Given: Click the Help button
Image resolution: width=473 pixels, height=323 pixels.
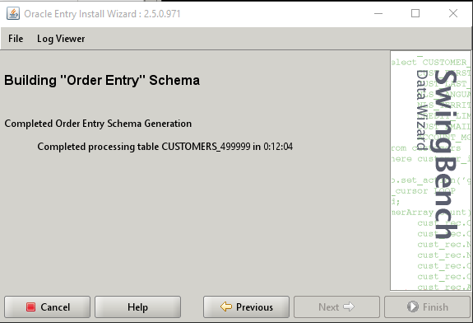Looking at the screenshot, I should pos(138,307).
